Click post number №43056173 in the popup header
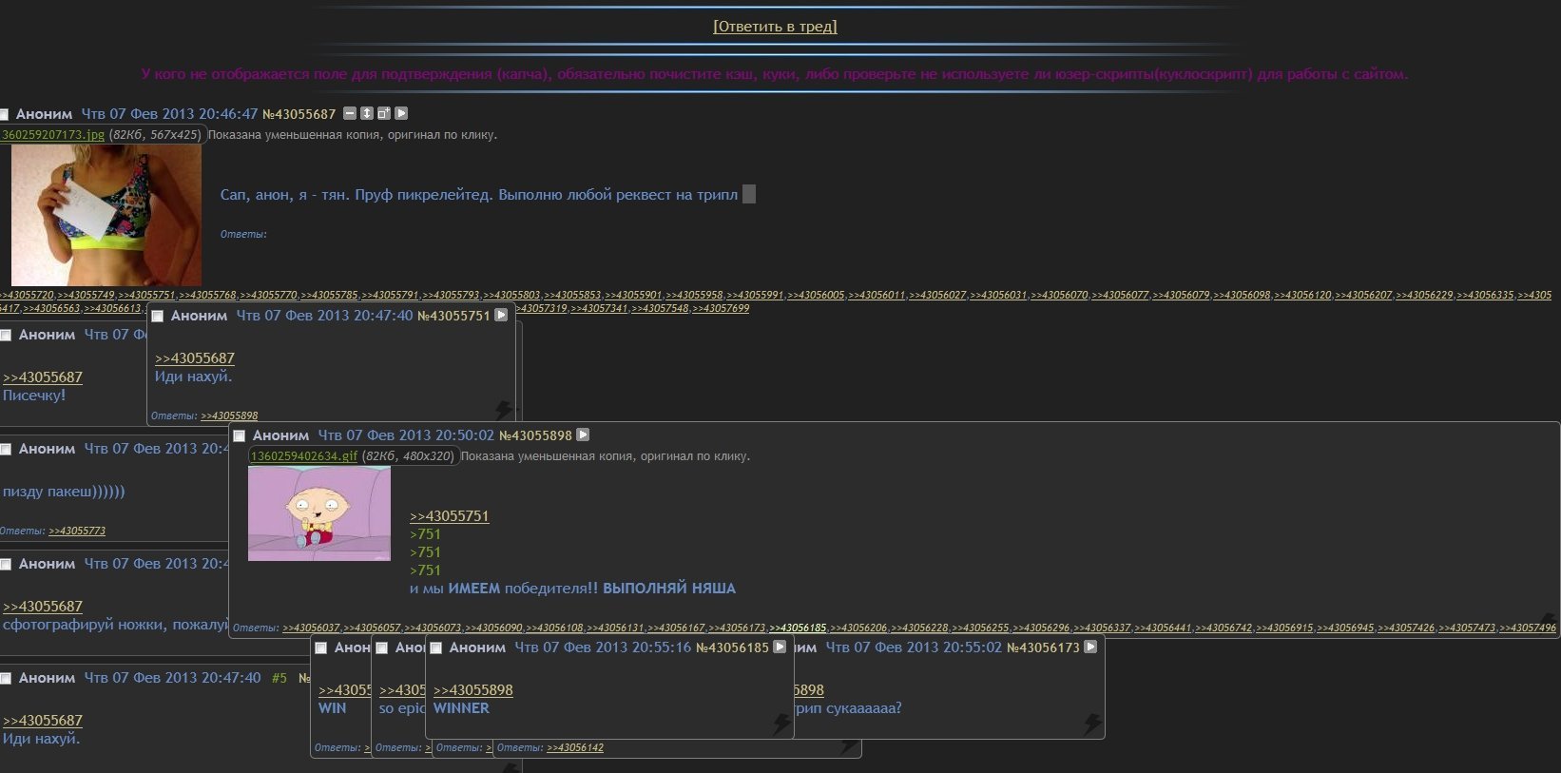Screen dimensions: 1561x773 coord(1043,647)
